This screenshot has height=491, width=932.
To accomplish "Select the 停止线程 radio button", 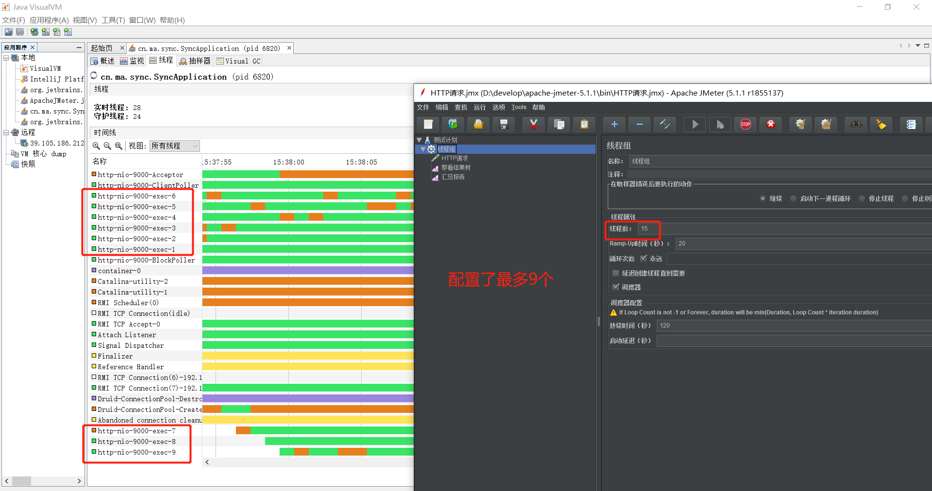I will tap(862, 198).
